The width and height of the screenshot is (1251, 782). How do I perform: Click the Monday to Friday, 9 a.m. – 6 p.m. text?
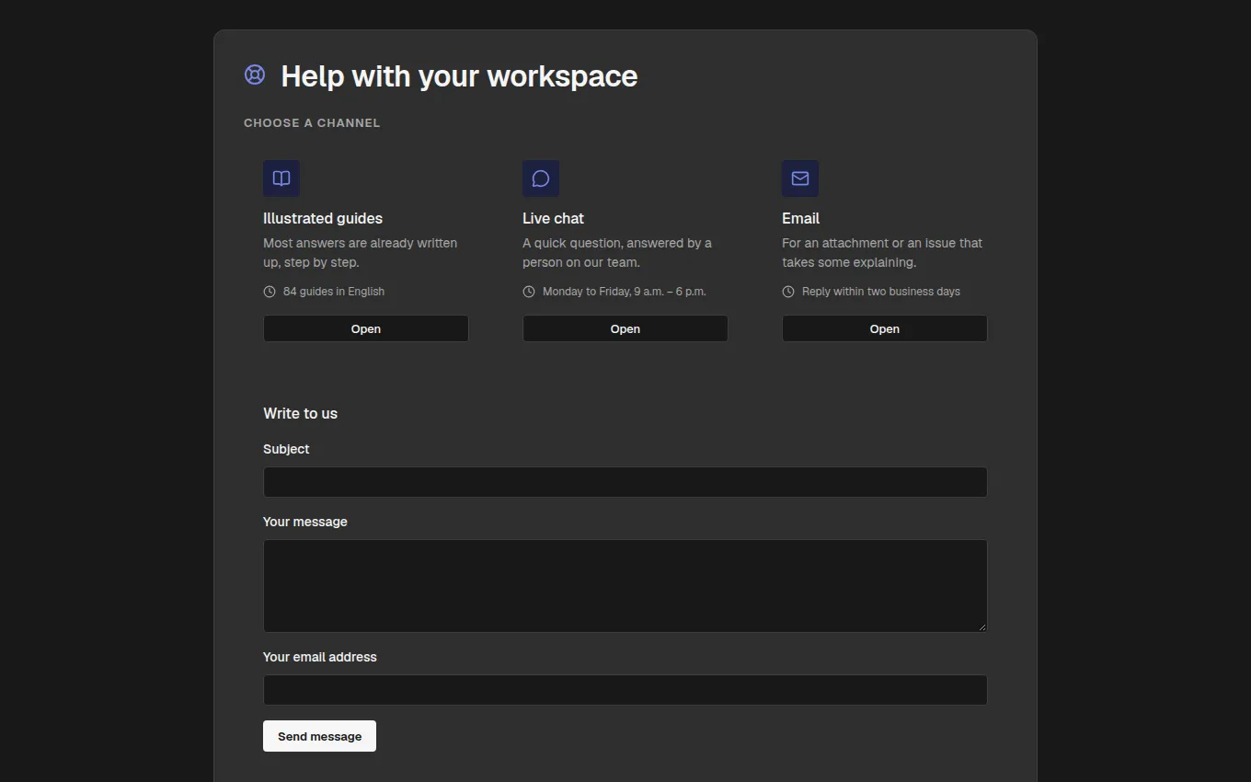[624, 292]
